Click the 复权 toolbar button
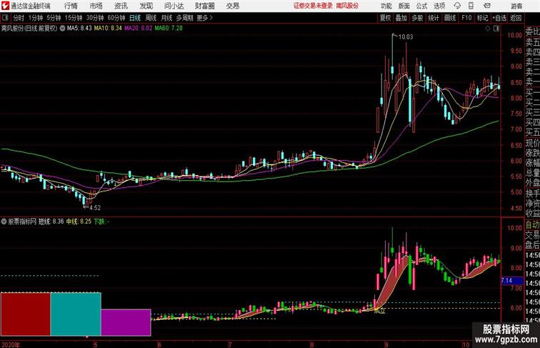Screen dimensions: 540x348 pos(386,18)
